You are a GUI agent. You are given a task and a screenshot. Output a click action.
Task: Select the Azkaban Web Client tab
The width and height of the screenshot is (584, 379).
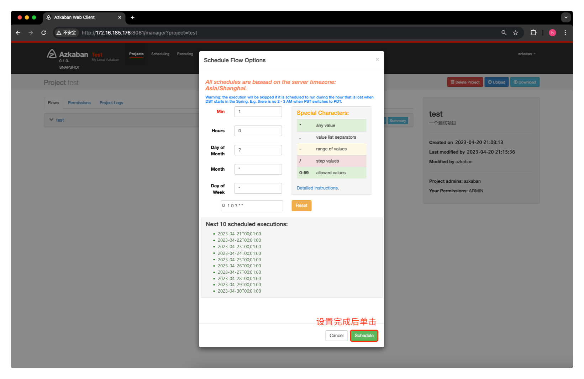pyautogui.click(x=84, y=17)
